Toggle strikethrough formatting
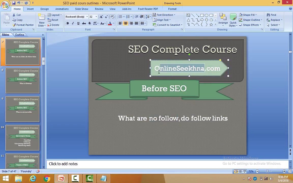The image size is (293, 183). (84, 23)
